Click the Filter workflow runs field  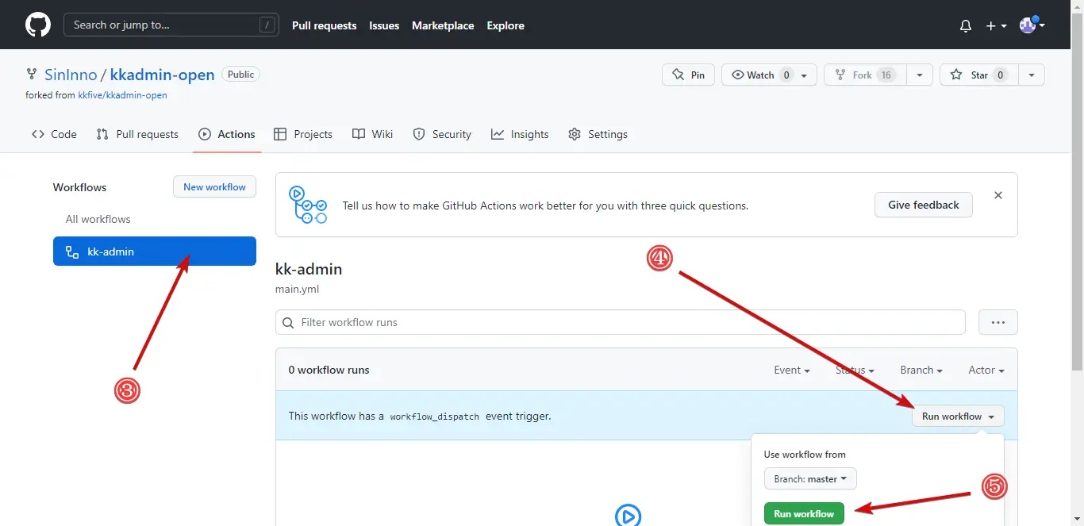[x=621, y=322]
